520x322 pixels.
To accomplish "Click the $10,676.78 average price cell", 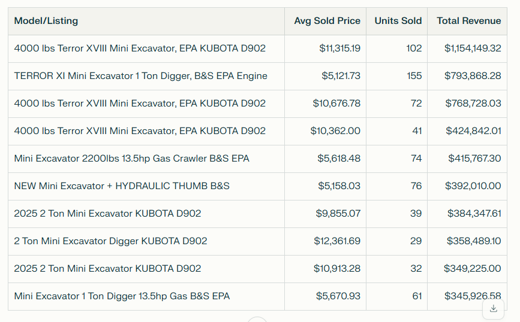I will point(336,104).
